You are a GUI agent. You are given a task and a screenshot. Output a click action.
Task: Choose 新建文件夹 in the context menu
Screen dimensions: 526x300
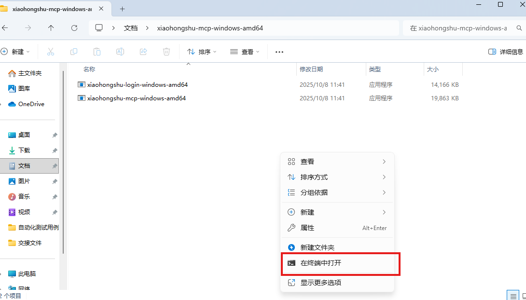point(337,247)
